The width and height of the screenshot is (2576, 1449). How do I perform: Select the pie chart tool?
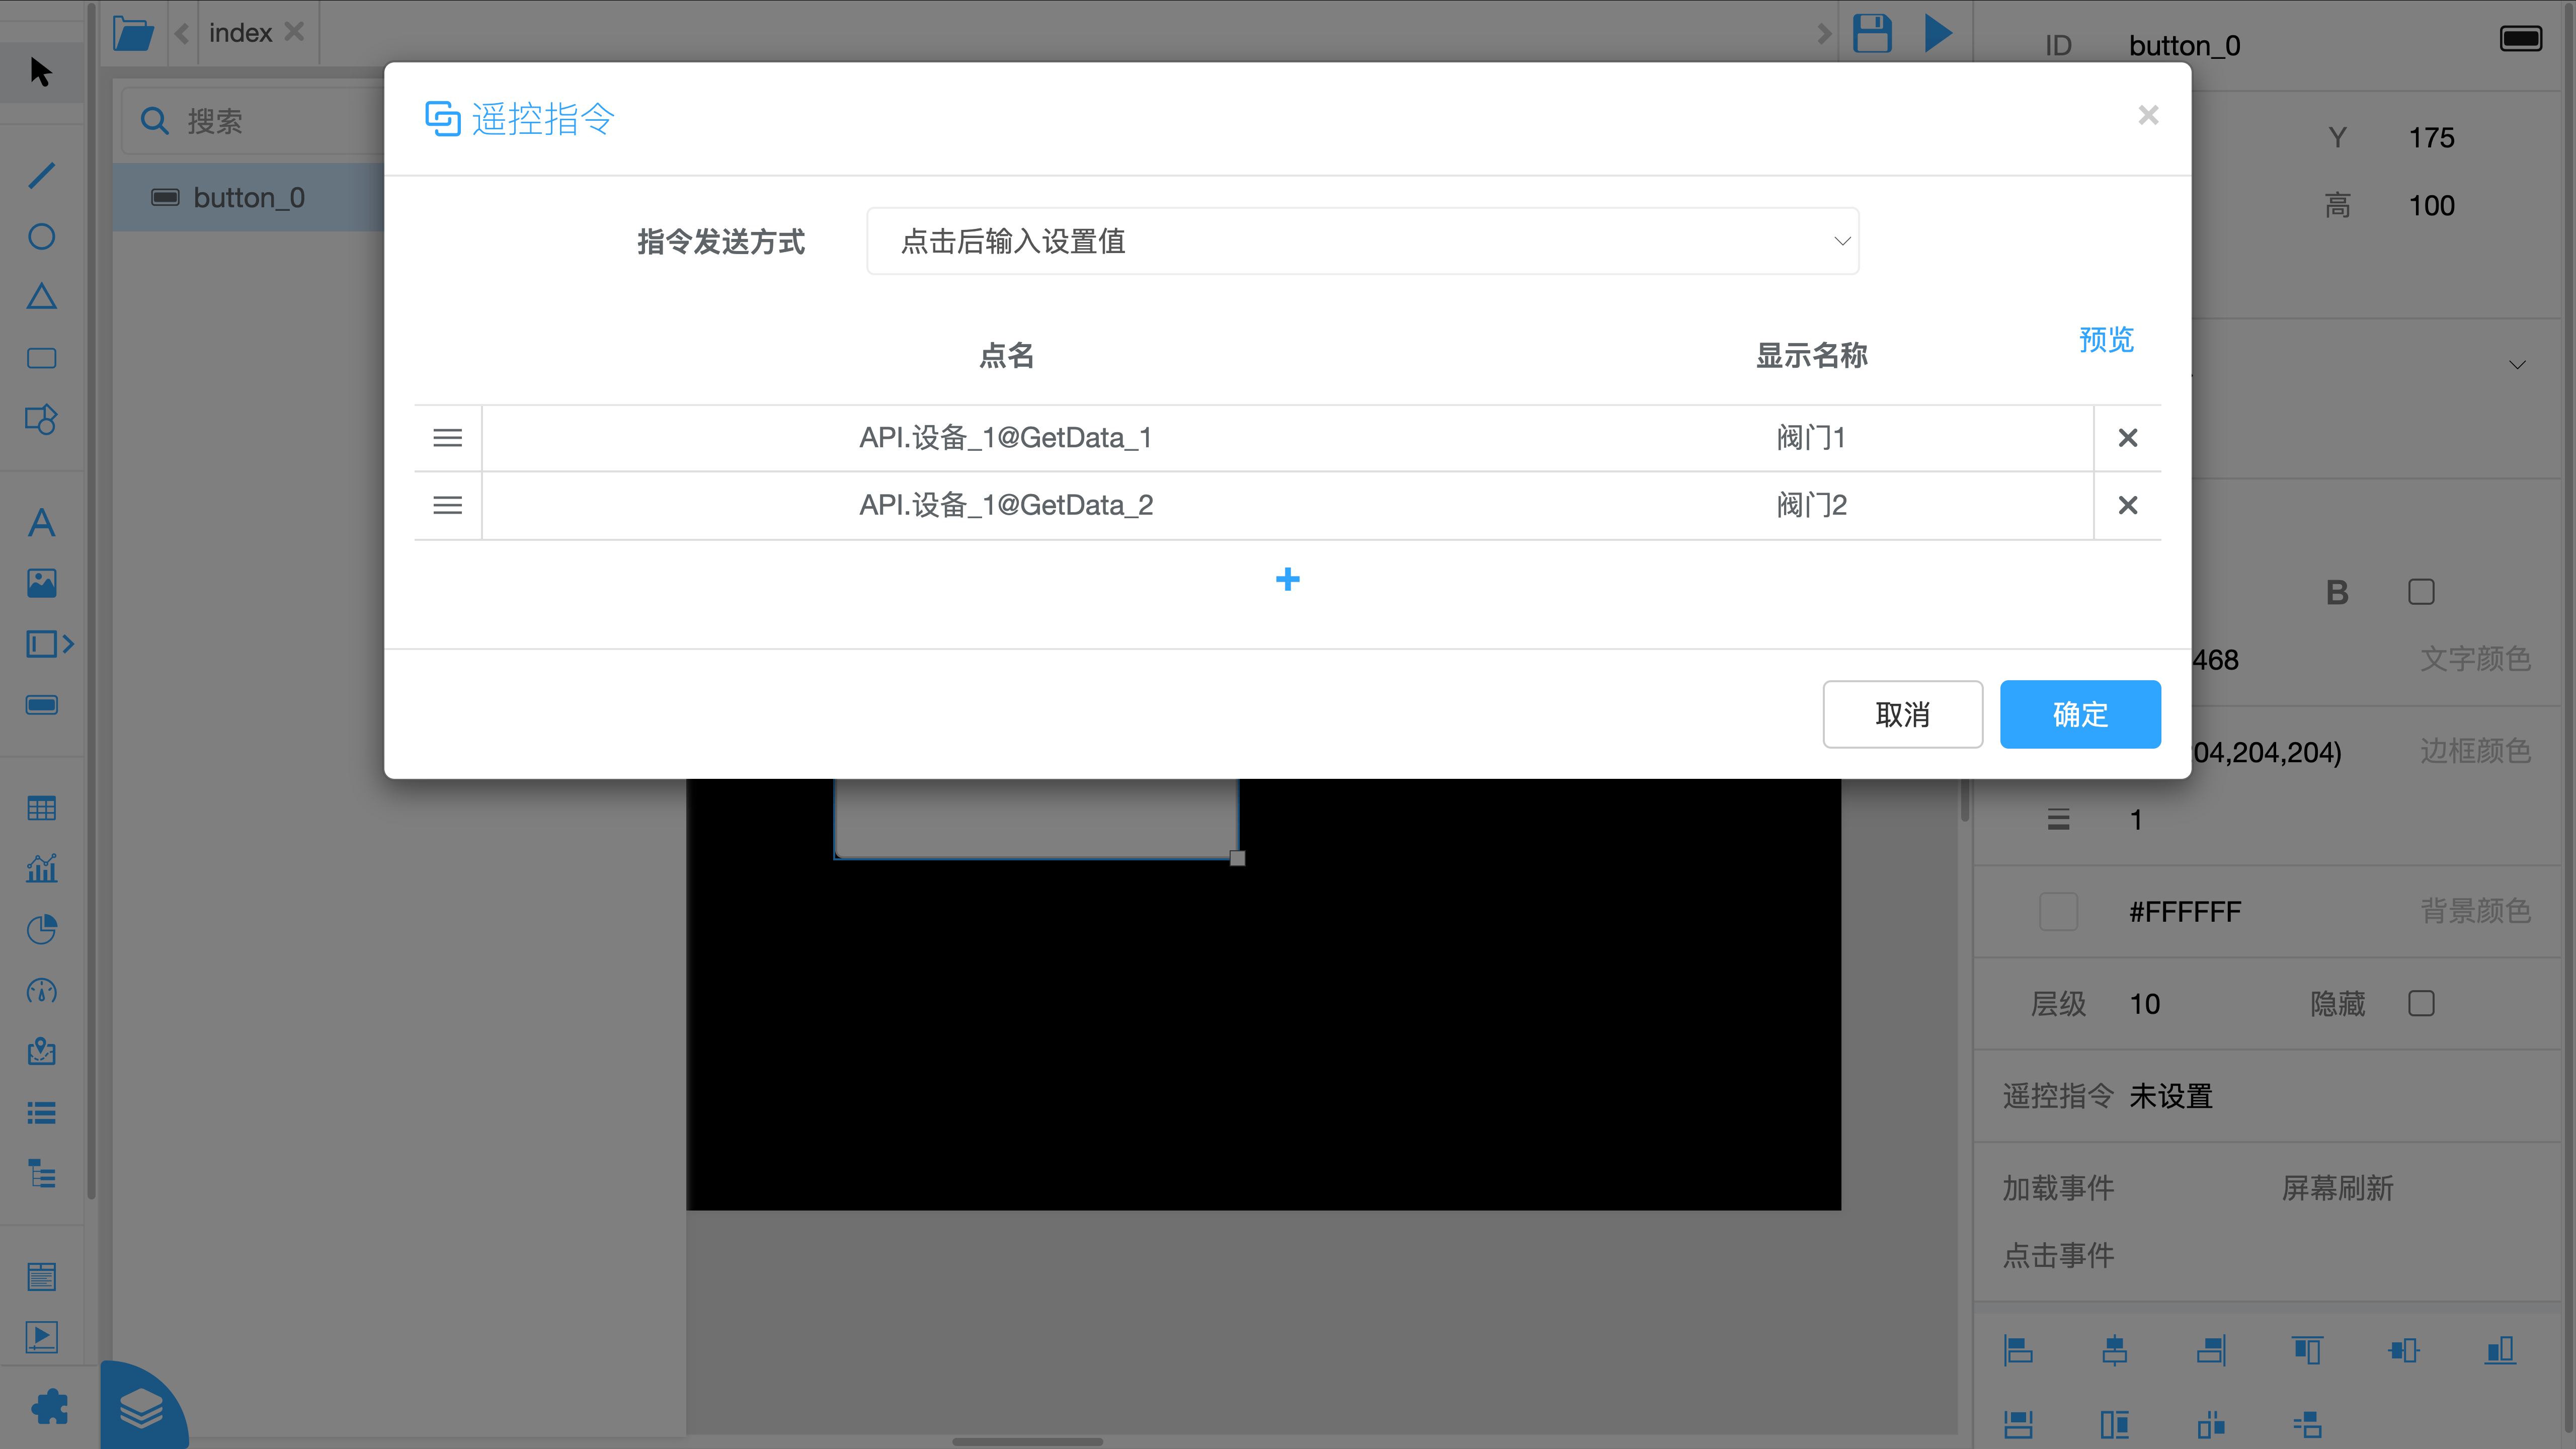41,930
